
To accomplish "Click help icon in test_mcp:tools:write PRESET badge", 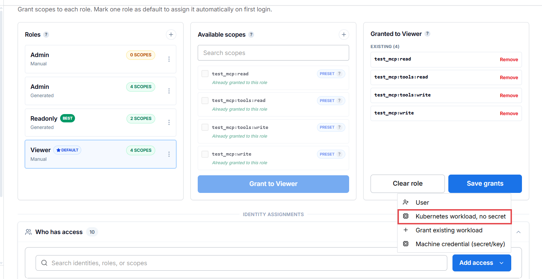I will tap(339, 127).
